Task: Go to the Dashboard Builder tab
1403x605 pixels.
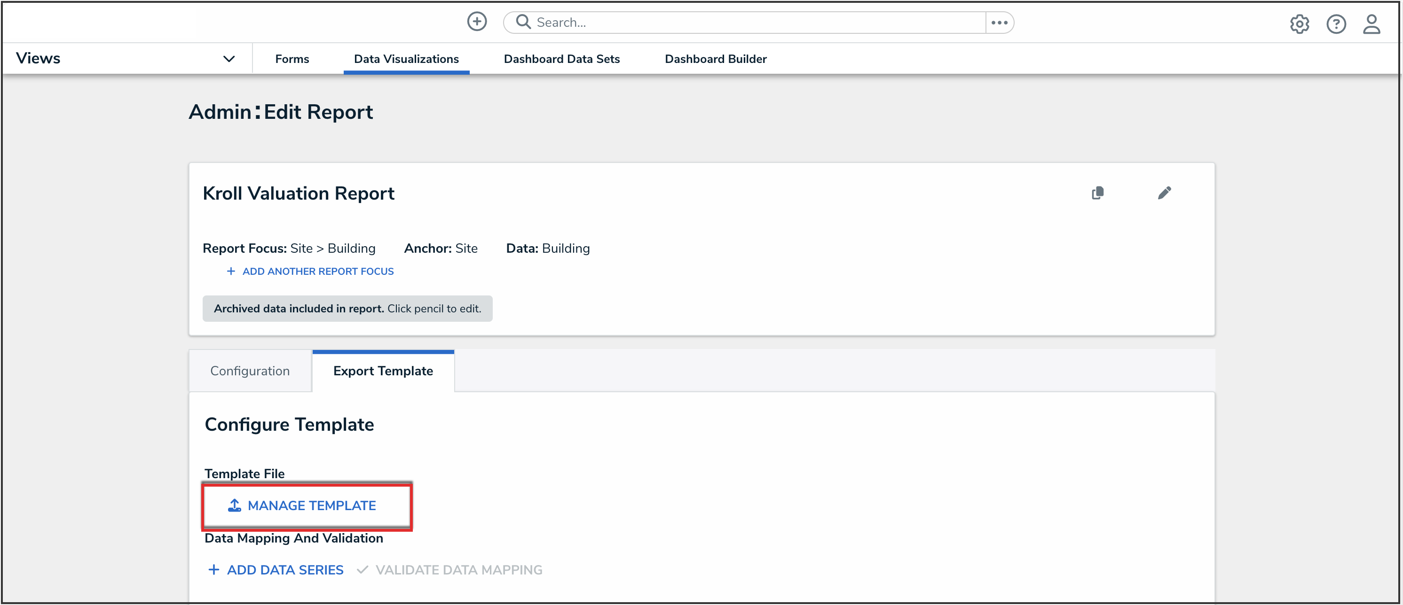Action: coord(715,59)
